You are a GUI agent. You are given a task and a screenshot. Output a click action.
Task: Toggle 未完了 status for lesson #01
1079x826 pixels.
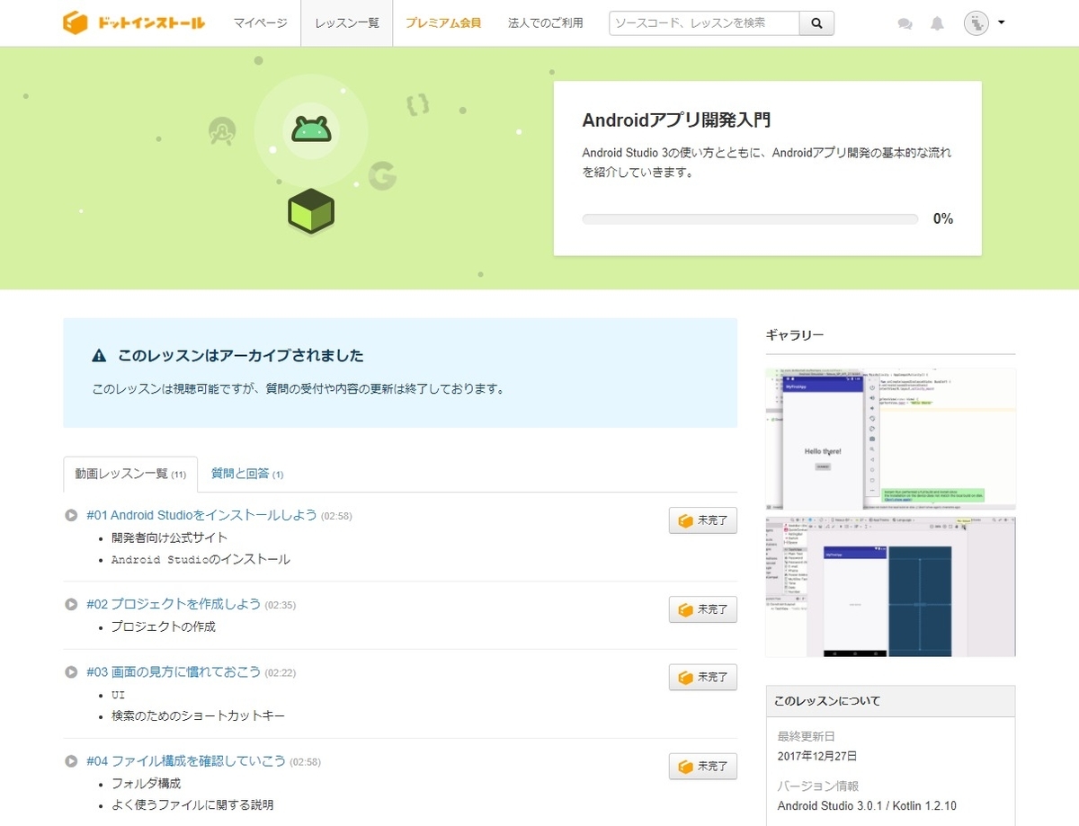point(702,520)
